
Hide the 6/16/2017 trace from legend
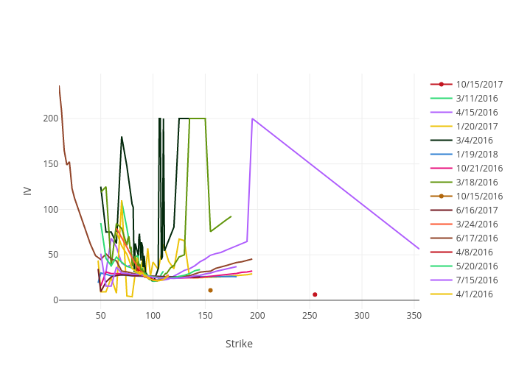pos(476,210)
